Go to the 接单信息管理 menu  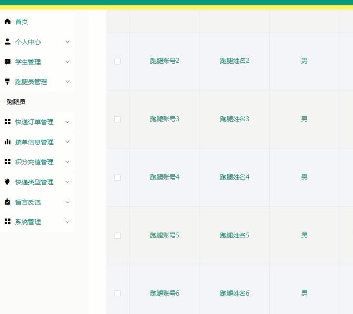click(34, 142)
